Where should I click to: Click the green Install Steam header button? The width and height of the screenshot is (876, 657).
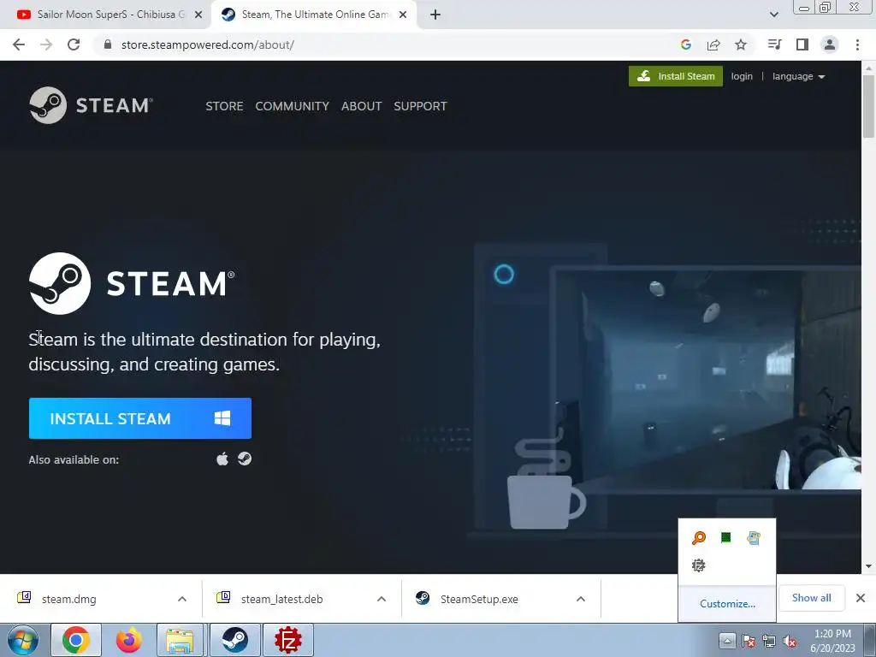[x=676, y=76]
